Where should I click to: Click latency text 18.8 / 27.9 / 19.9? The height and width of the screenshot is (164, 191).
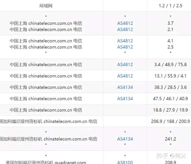click(170, 110)
